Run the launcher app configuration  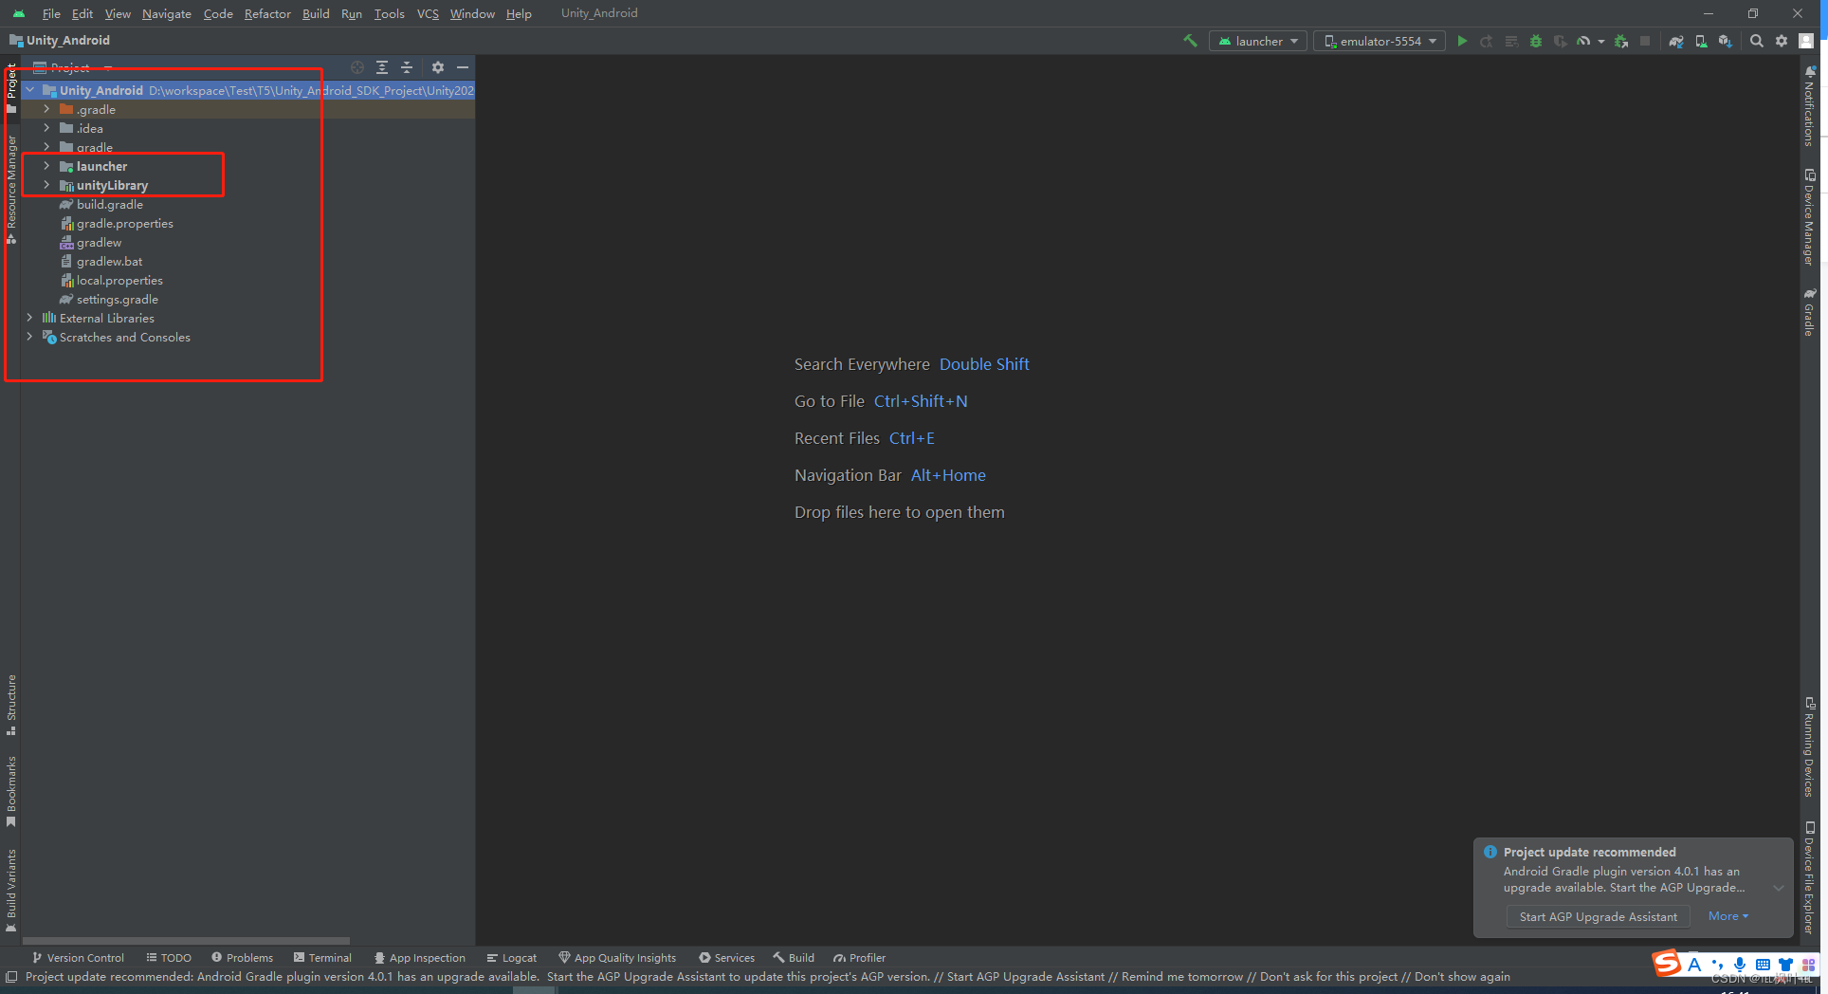point(1462,41)
